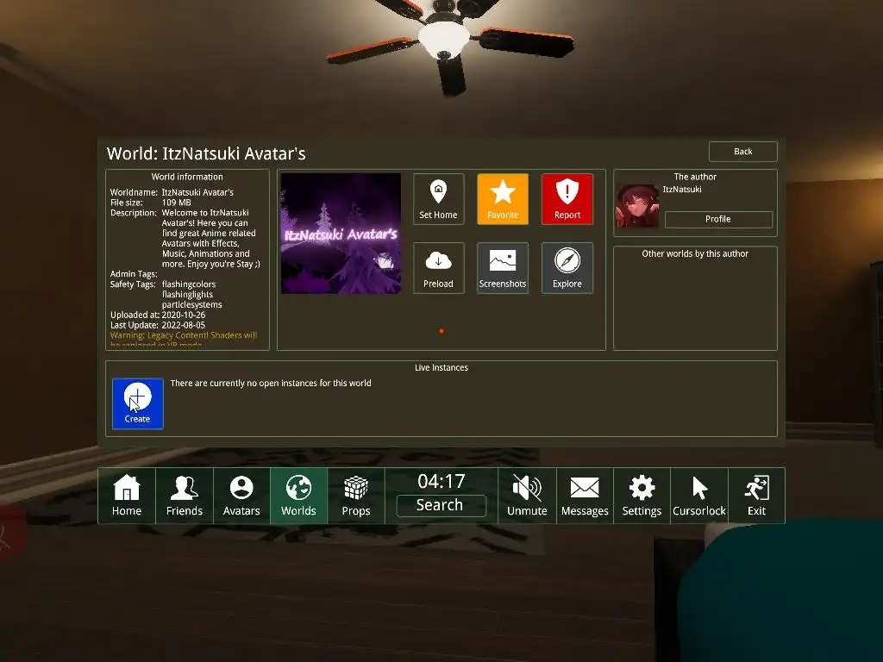Click the uploaded date 2020-10-26
The image size is (883, 662).
pyautogui.click(x=184, y=315)
